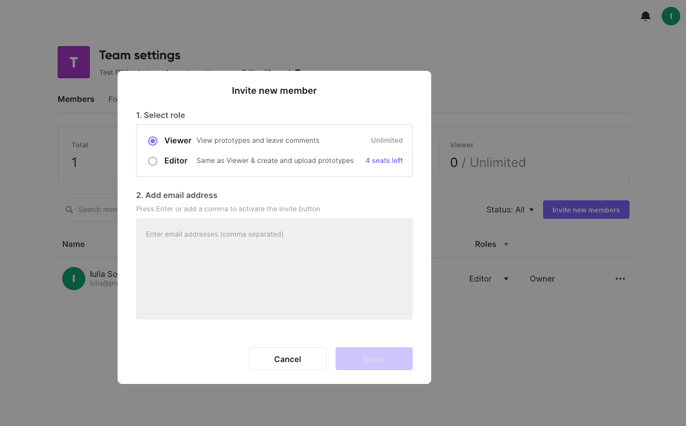Open the three-dot menu on Iulia's member row
Viewport: 686px width, 426px height.
point(620,279)
